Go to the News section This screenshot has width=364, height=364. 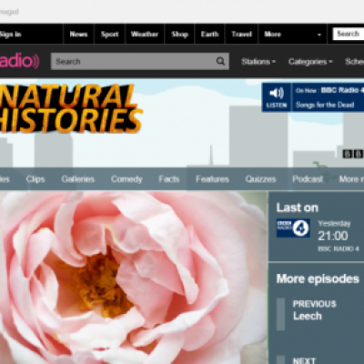click(x=78, y=35)
